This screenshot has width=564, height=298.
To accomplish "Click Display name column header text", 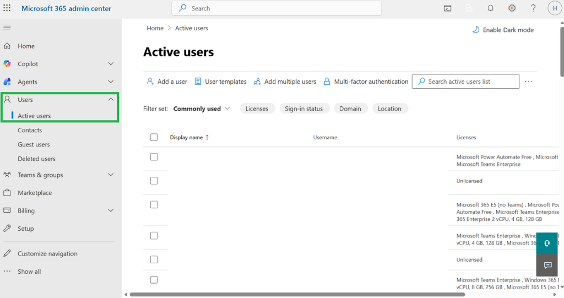I will tap(186, 137).
